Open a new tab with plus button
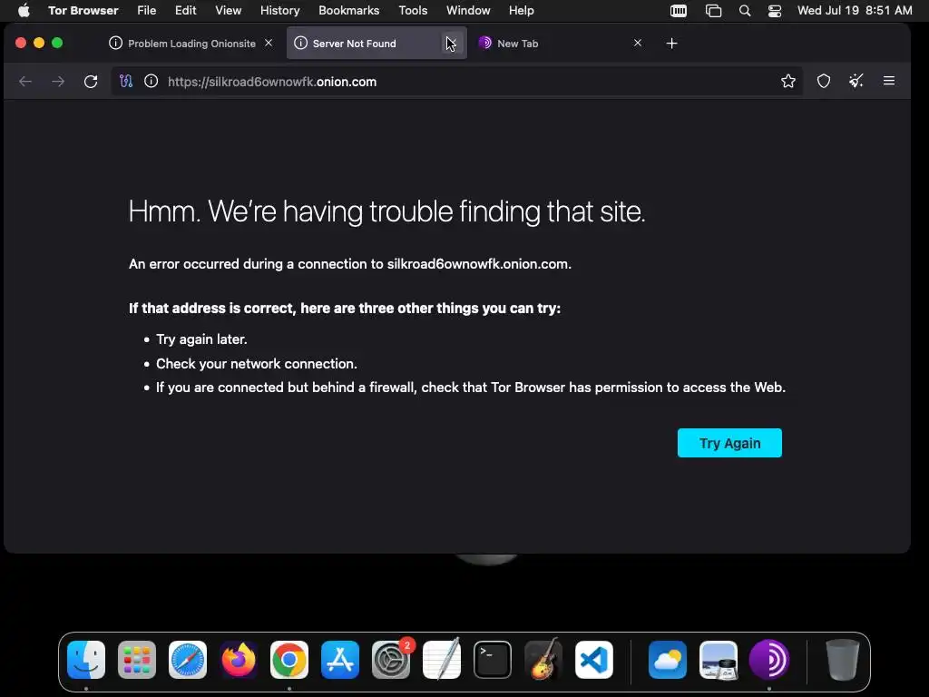The image size is (929, 697). click(x=671, y=44)
